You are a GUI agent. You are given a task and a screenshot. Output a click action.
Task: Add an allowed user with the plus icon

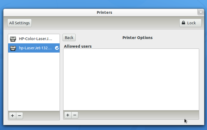(x=68, y=115)
